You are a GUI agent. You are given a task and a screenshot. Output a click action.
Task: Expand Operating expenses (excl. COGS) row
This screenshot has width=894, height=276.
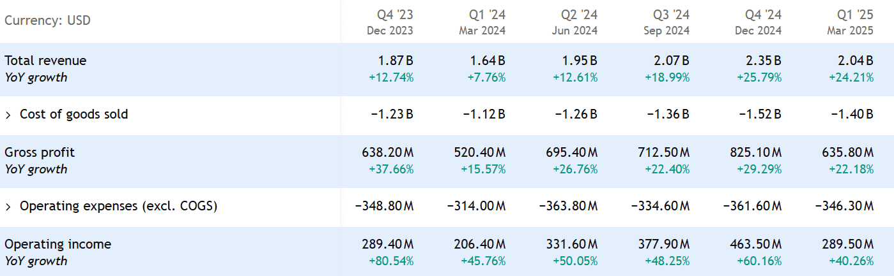pos(8,207)
